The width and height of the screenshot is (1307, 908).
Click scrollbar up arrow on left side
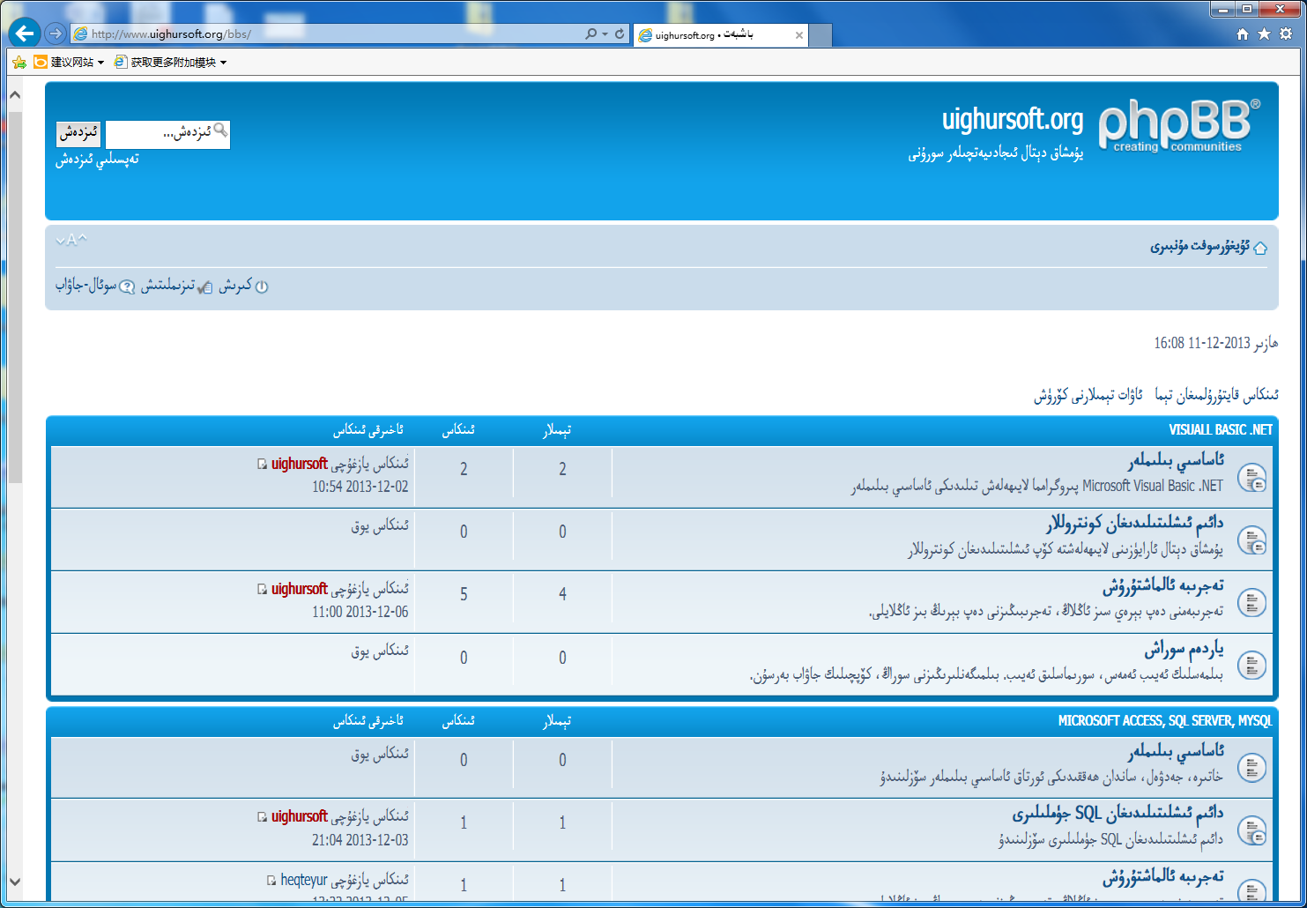[x=15, y=94]
